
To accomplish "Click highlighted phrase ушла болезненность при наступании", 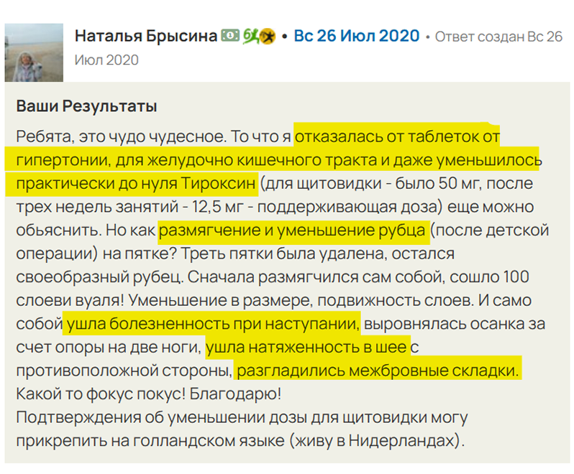I will 213,324.
